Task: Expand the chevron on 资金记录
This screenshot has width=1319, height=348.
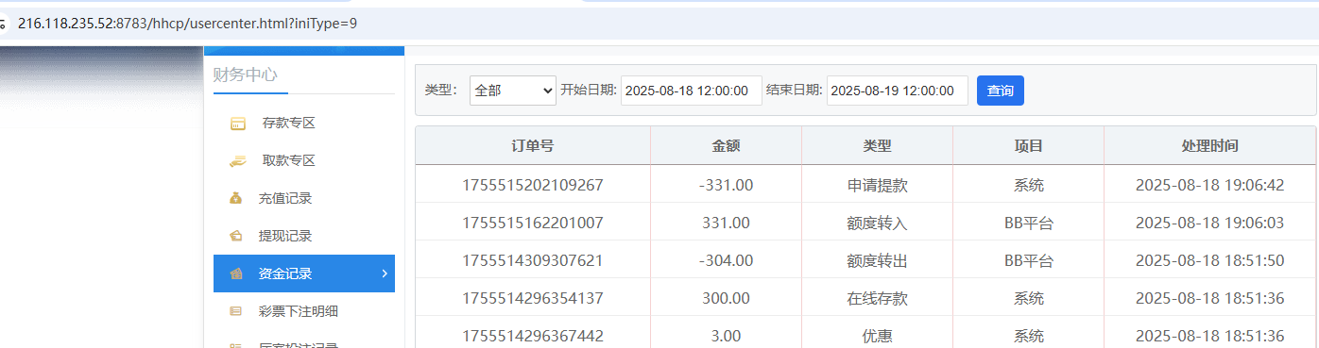Action: [384, 273]
